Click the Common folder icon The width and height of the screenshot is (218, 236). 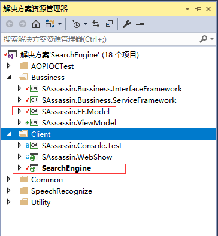(x=23, y=179)
